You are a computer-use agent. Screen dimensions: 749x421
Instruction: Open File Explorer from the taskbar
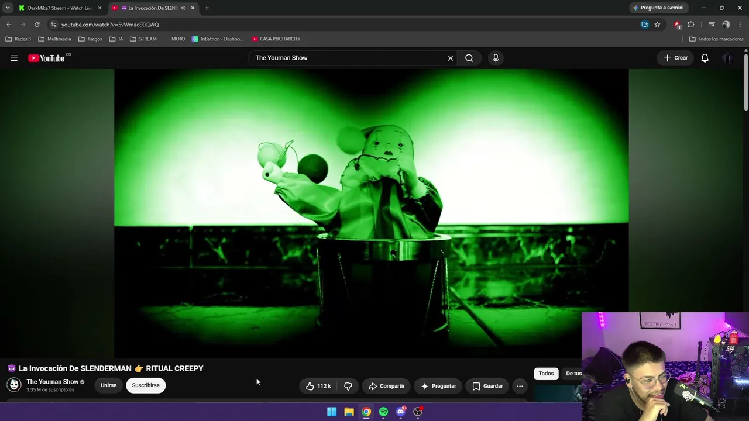pos(349,412)
